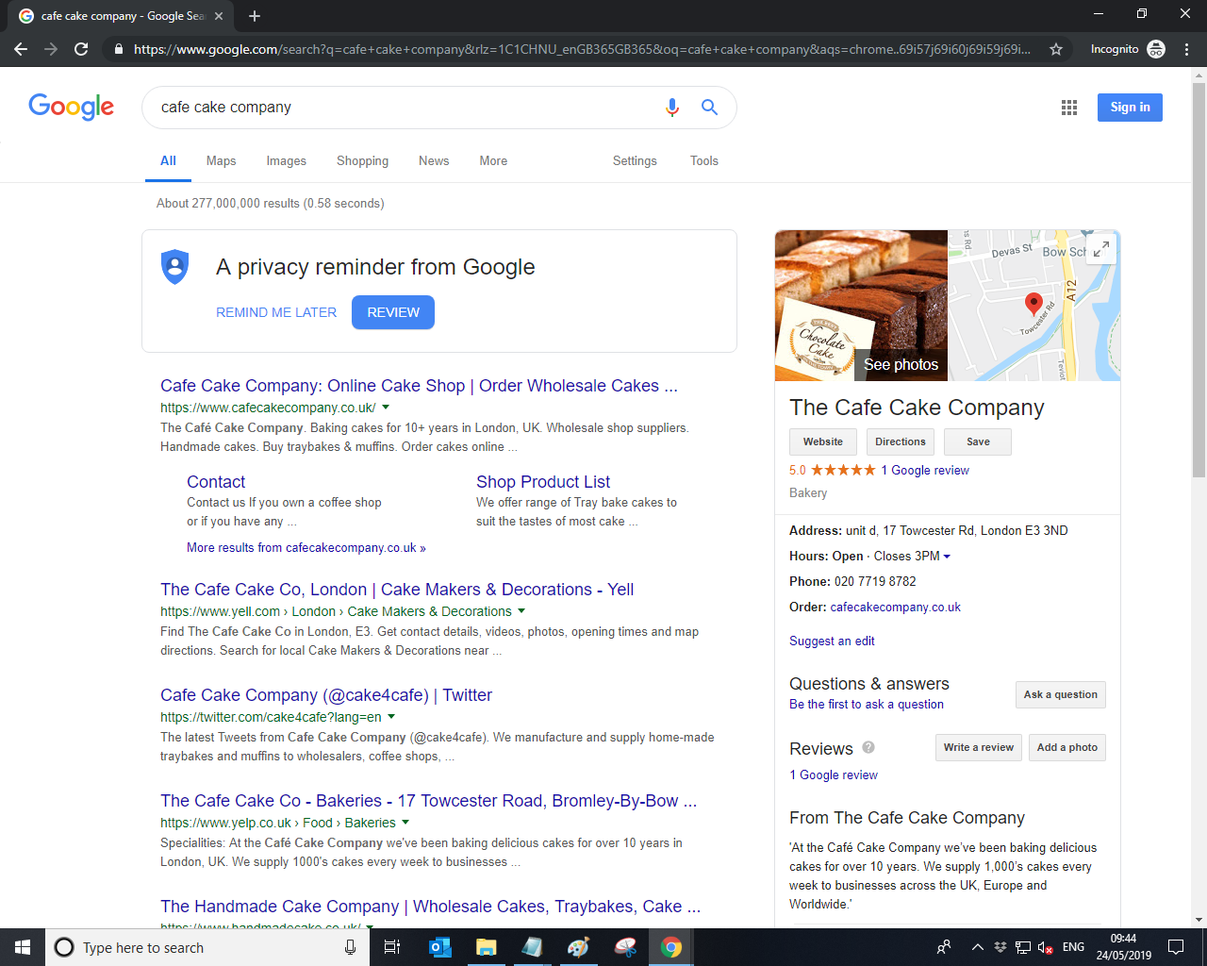
Task: Save The Cafe Cake Company place
Action: (978, 441)
